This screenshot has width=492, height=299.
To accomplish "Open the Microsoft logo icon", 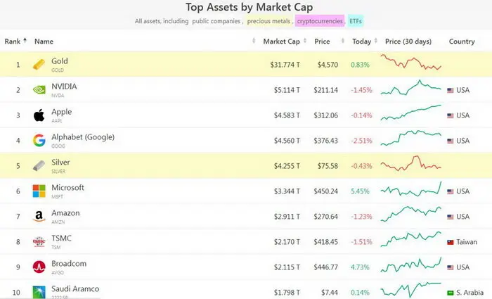I will [x=39, y=191].
